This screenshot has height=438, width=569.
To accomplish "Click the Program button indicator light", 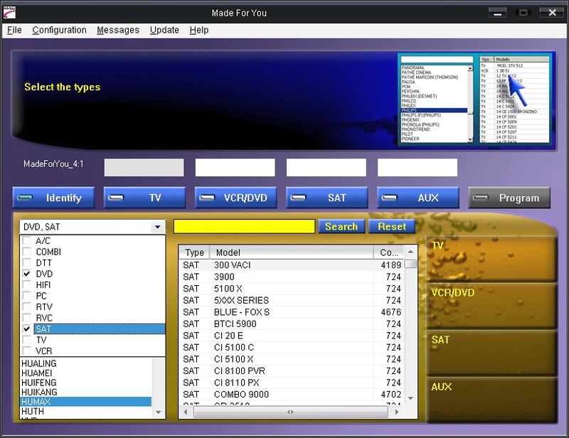I will 482,198.
